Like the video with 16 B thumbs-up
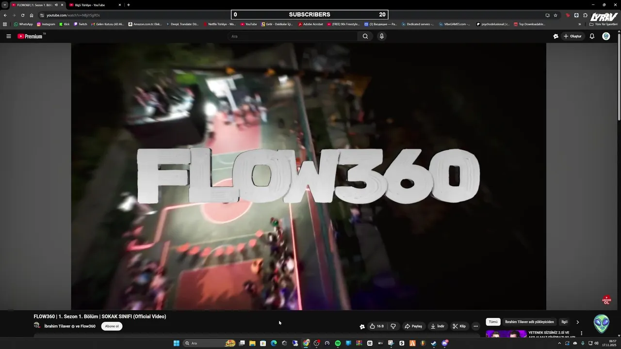This screenshot has height=349, width=621. point(376,326)
